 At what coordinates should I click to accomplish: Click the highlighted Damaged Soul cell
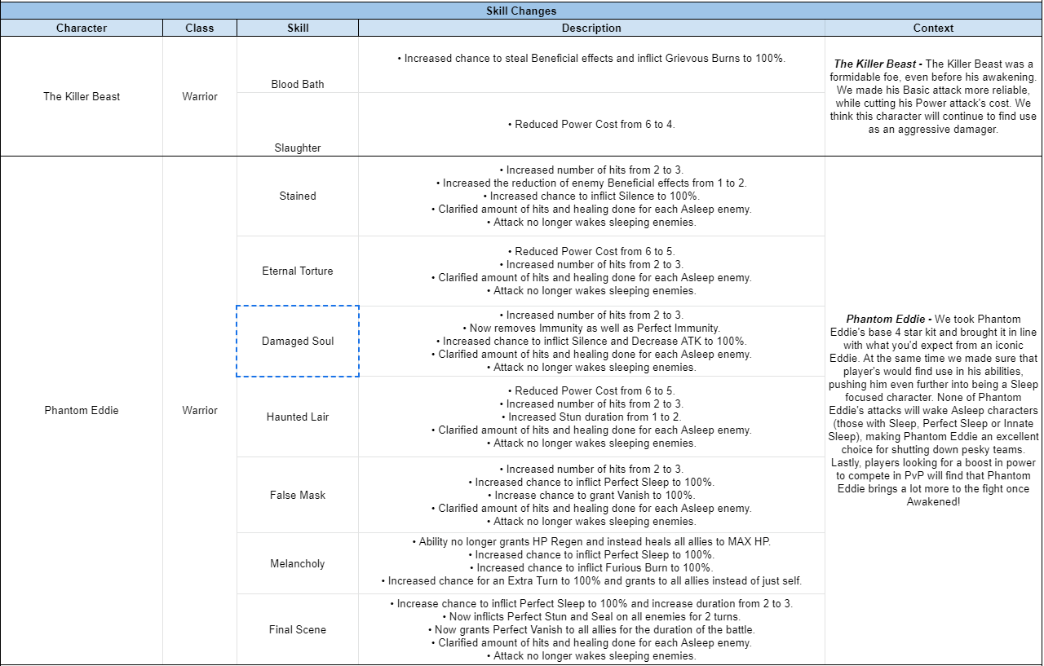298,341
